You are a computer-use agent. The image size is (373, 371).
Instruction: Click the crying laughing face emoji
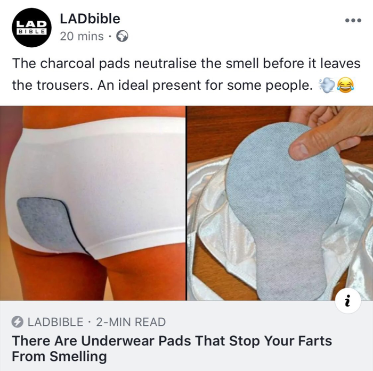click(345, 86)
